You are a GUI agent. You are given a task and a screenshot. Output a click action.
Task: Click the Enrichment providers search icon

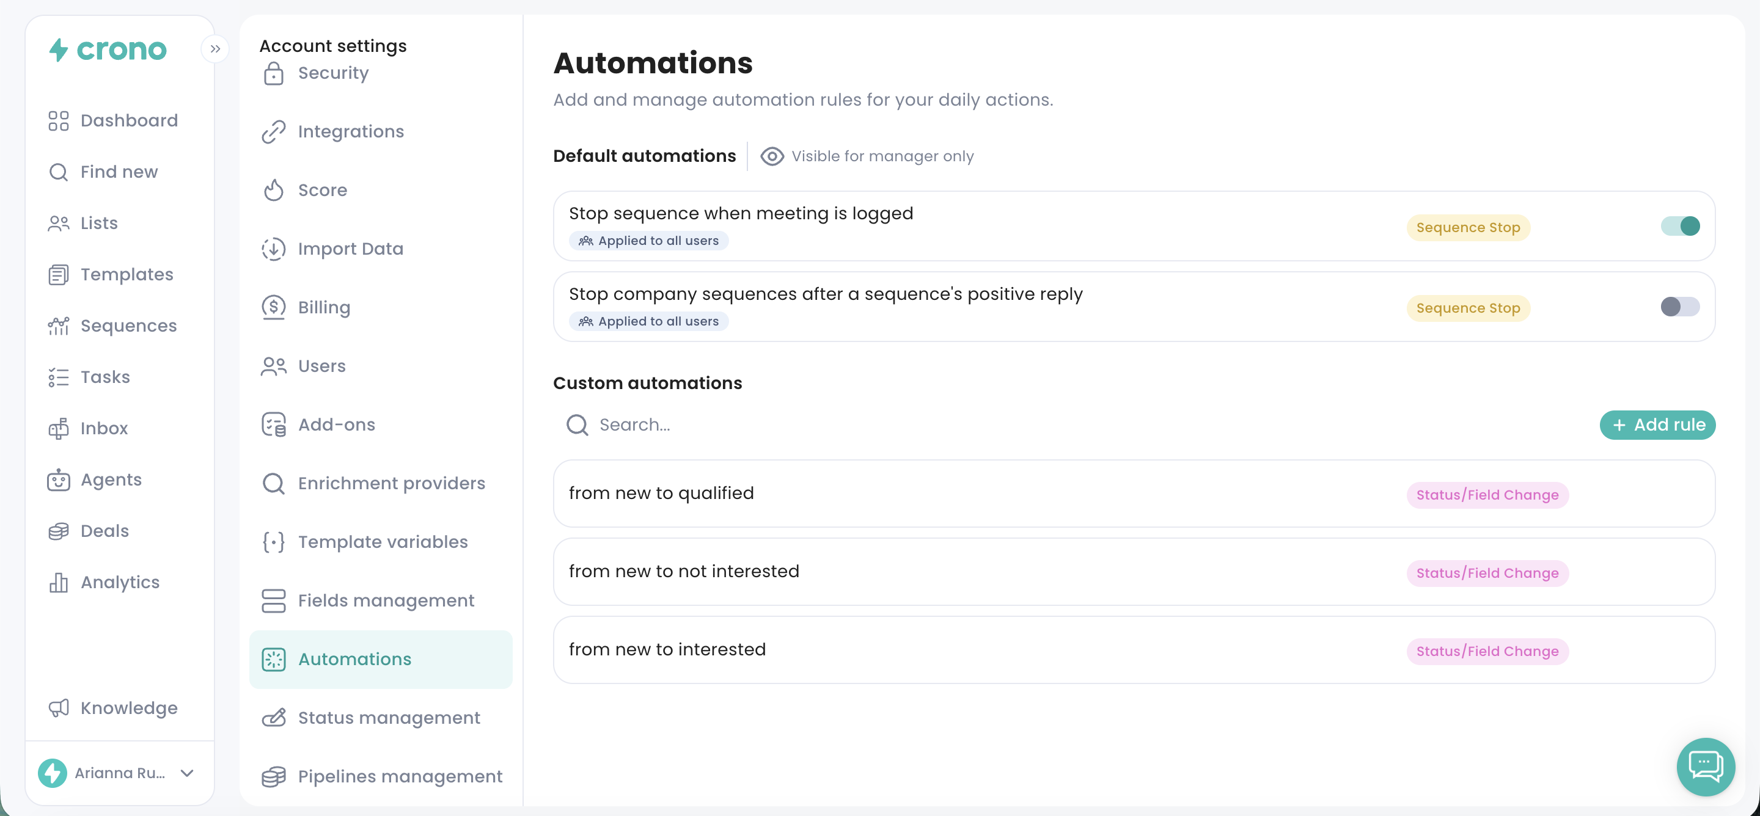click(273, 484)
